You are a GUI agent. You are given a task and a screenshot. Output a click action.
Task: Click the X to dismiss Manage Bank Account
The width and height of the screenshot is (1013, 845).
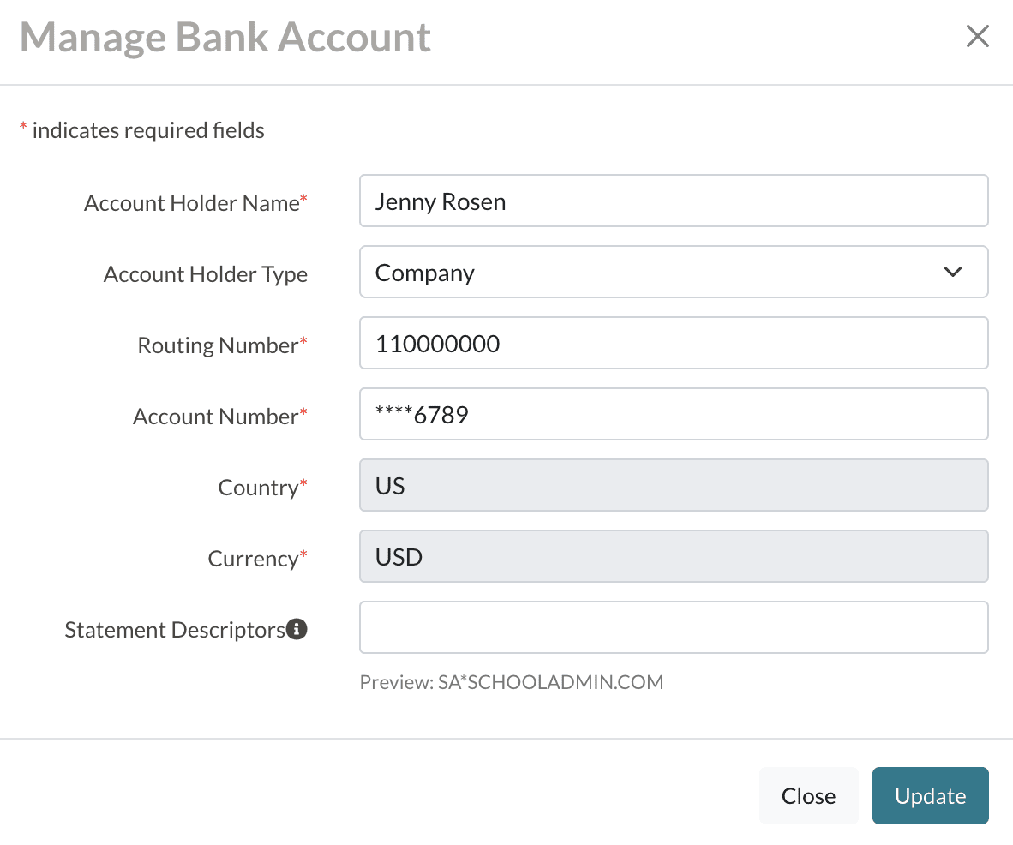[x=977, y=36]
